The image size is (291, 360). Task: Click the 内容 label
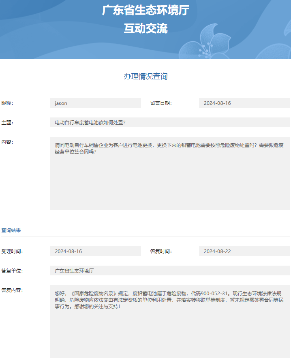(7, 142)
